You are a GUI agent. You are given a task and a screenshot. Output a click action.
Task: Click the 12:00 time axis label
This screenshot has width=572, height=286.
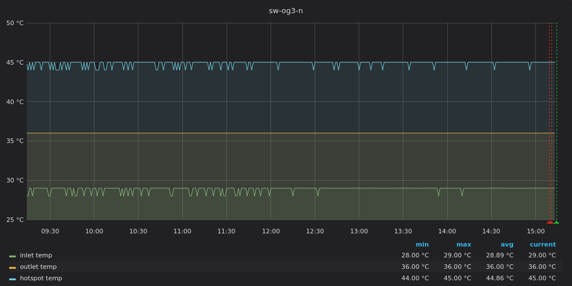tap(271, 232)
